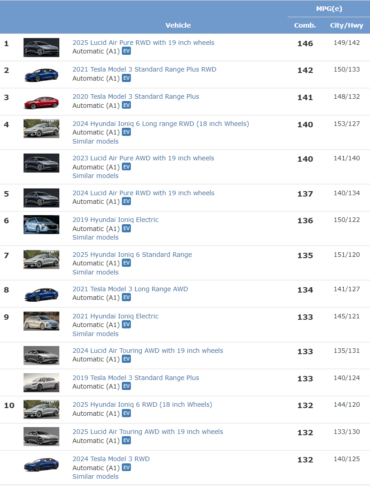
Task: Click the EV badge for 2021 Tesla Model 3 Standard Range Plus RWD
Action: [x=126, y=78]
